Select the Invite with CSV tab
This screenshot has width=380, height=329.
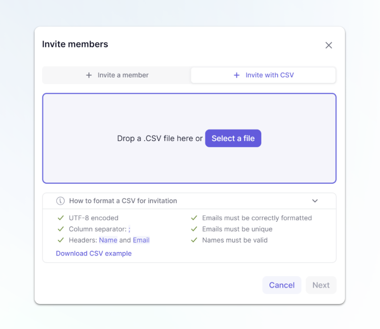point(264,75)
